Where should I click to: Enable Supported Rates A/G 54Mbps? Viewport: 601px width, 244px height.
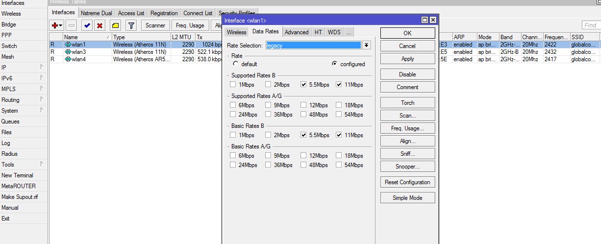[339, 114]
